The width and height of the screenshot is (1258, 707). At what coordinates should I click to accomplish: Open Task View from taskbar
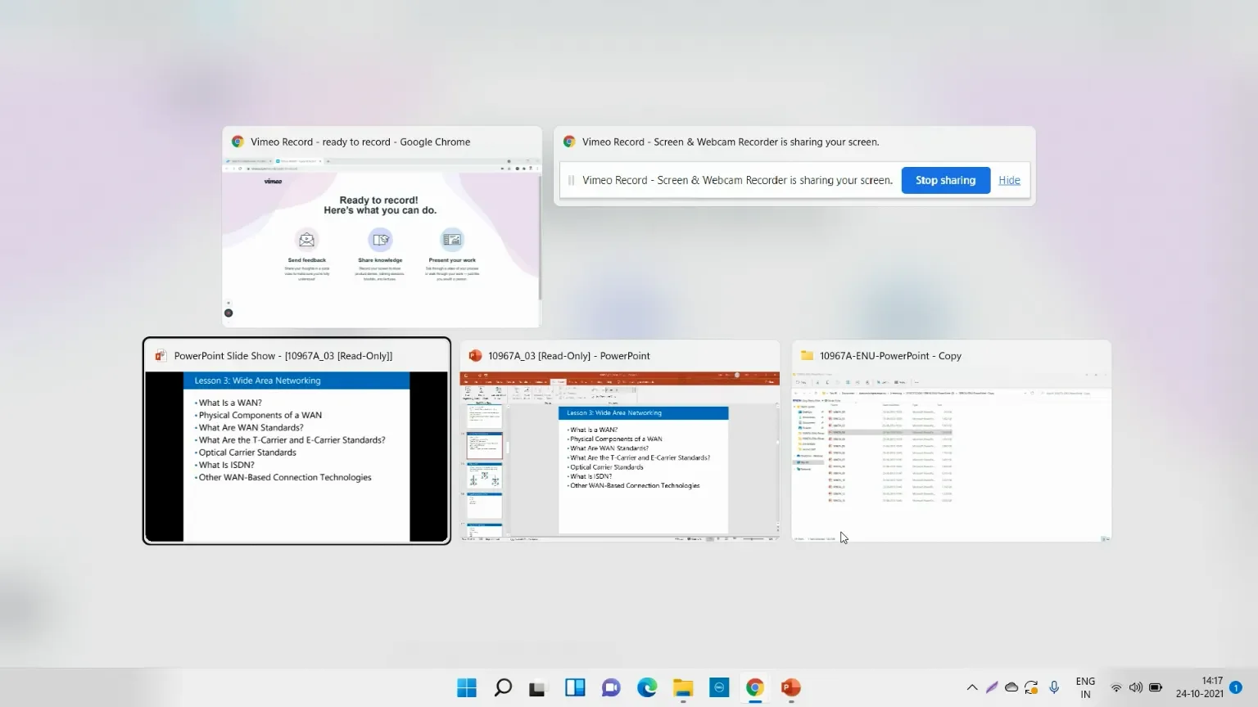537,688
